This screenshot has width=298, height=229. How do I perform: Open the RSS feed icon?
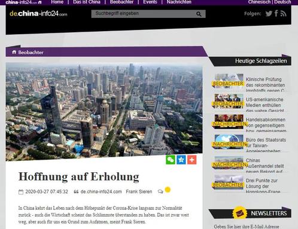(x=283, y=14)
